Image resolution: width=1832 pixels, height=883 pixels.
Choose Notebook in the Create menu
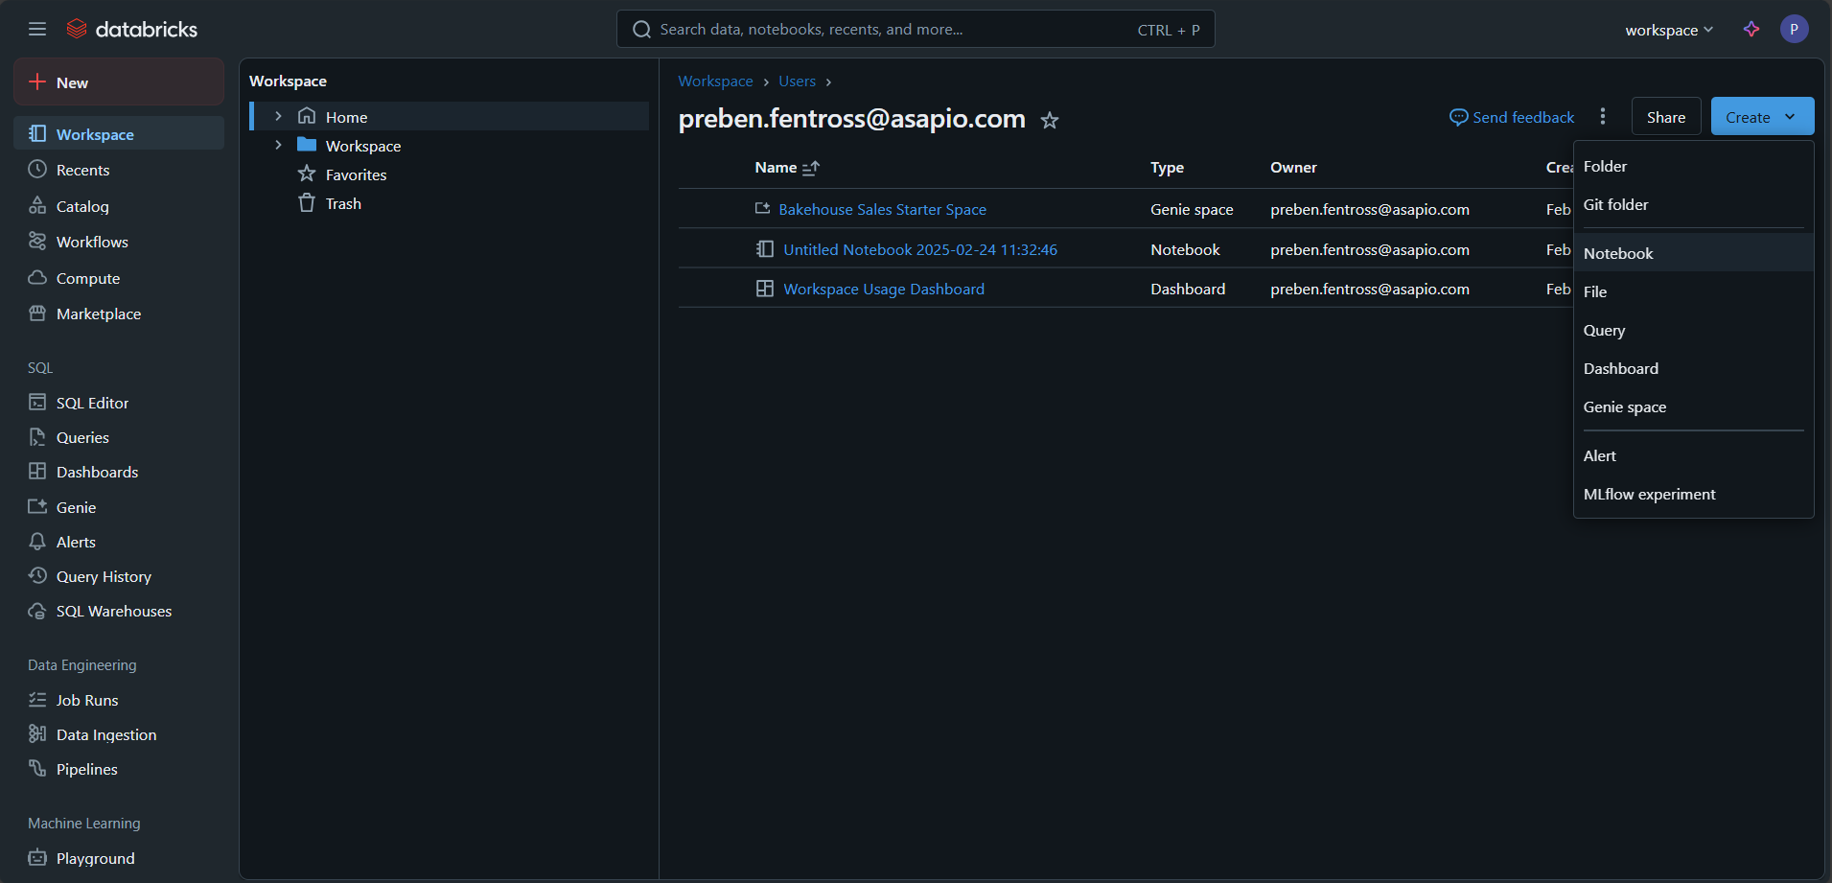(x=1693, y=253)
